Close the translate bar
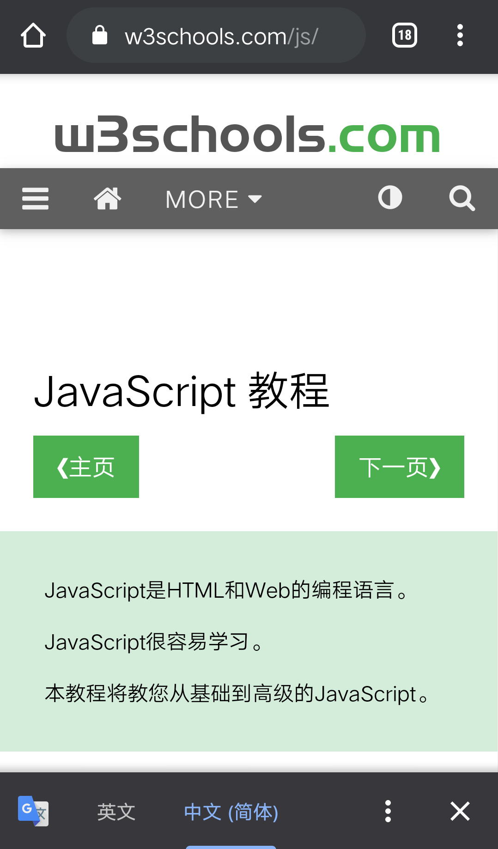This screenshot has width=498, height=849. (460, 811)
